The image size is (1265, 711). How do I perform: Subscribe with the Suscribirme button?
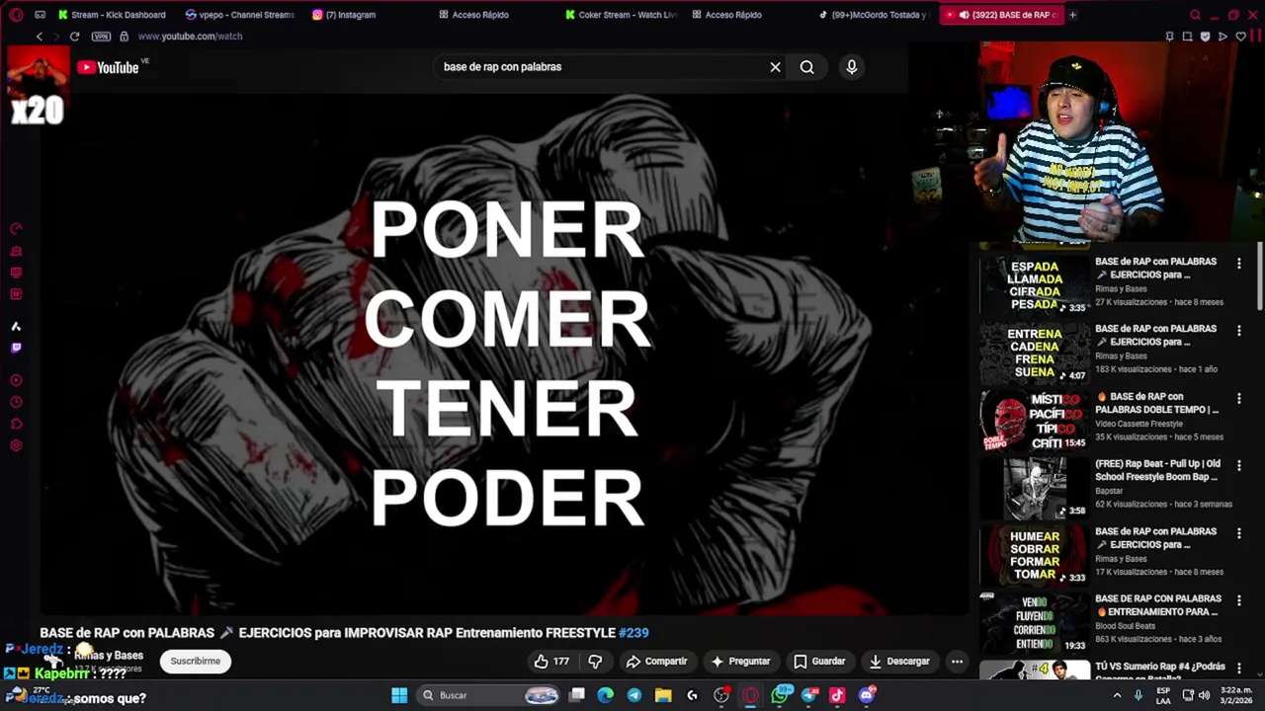coord(196,662)
